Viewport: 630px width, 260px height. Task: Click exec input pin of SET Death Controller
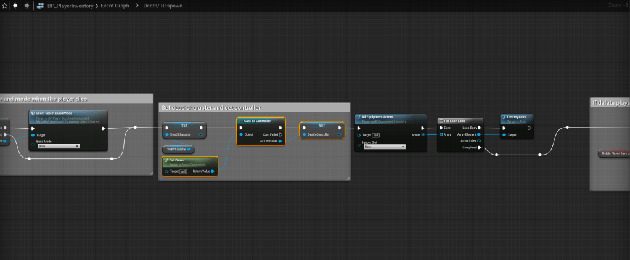tap(304, 128)
